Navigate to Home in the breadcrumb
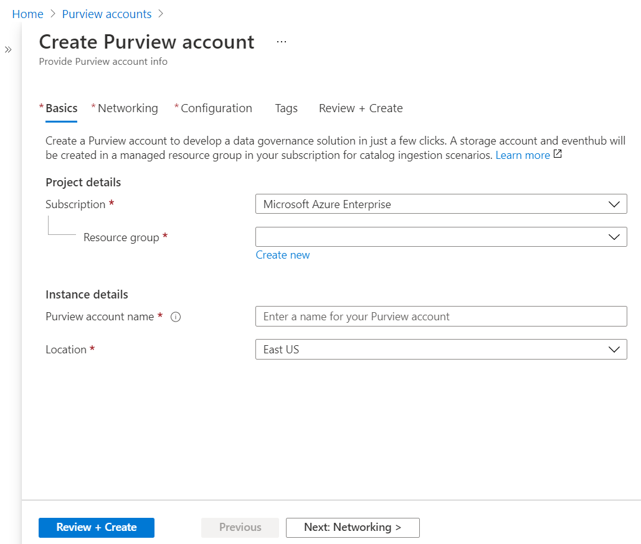 point(27,14)
